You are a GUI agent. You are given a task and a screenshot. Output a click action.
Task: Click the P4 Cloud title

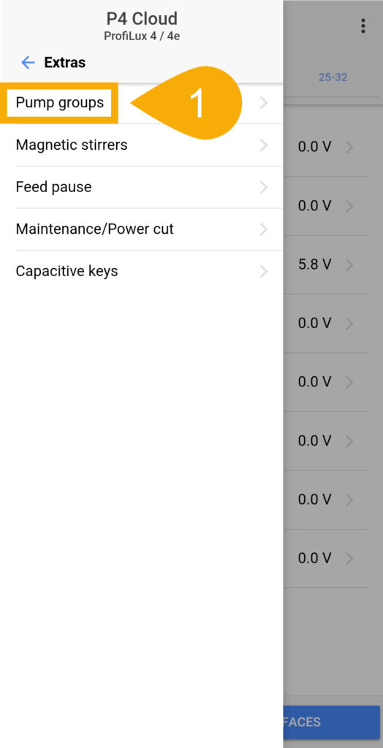coord(142,18)
